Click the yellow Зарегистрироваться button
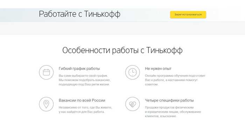 [188, 15]
